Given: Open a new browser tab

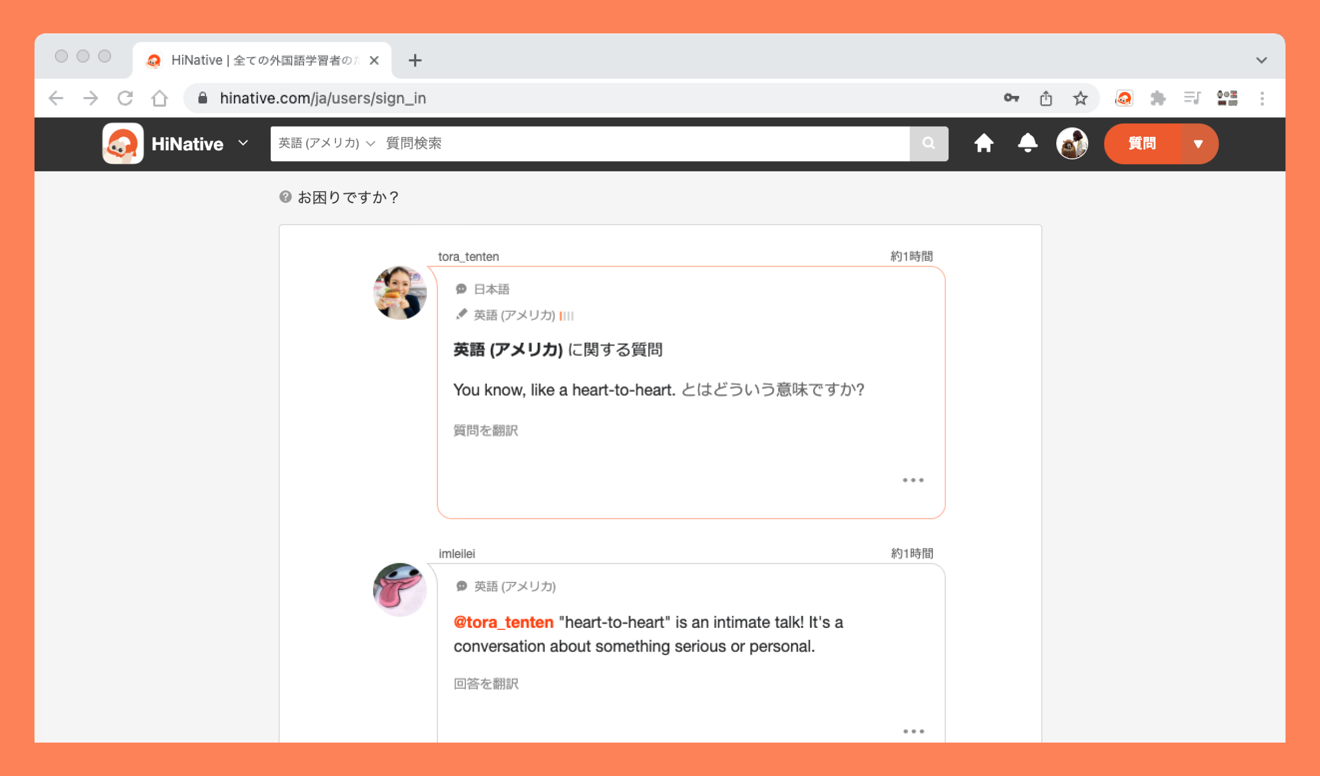Looking at the screenshot, I should [415, 60].
